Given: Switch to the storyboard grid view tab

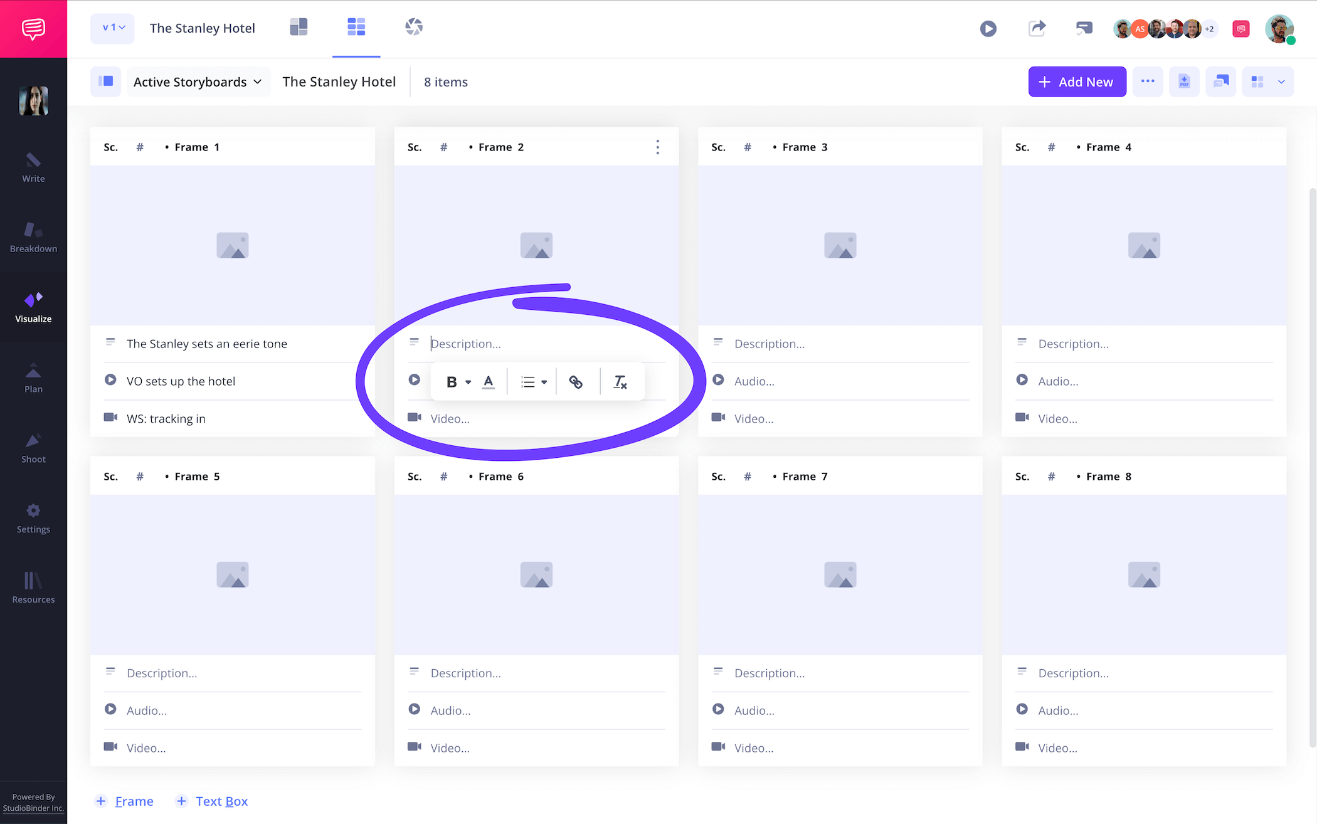Looking at the screenshot, I should click(x=356, y=27).
